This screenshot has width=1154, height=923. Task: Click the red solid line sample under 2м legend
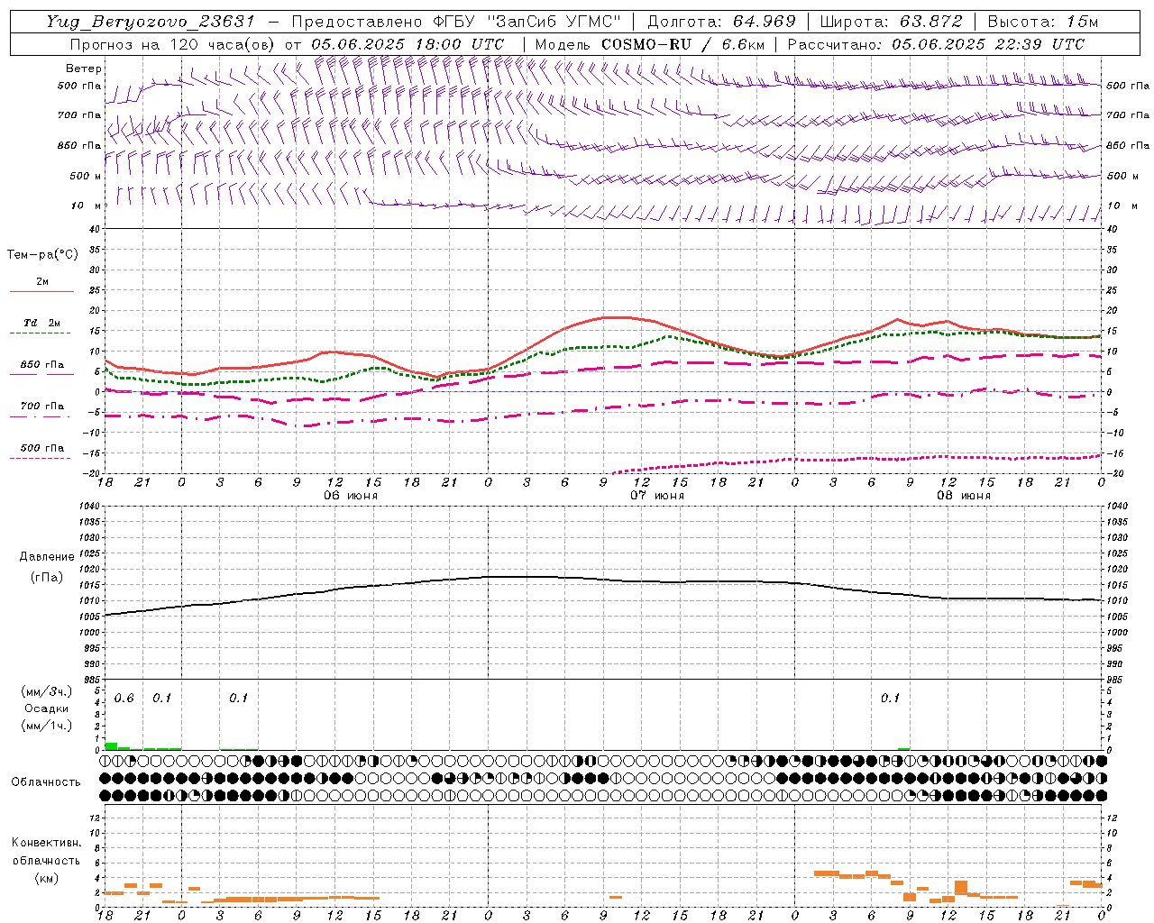41,292
